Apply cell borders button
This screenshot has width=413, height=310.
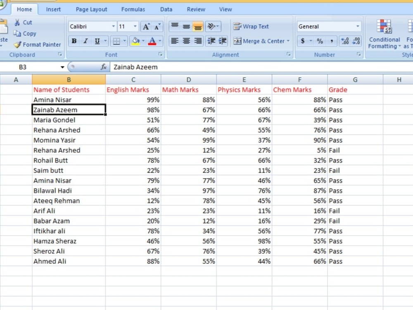pos(116,41)
